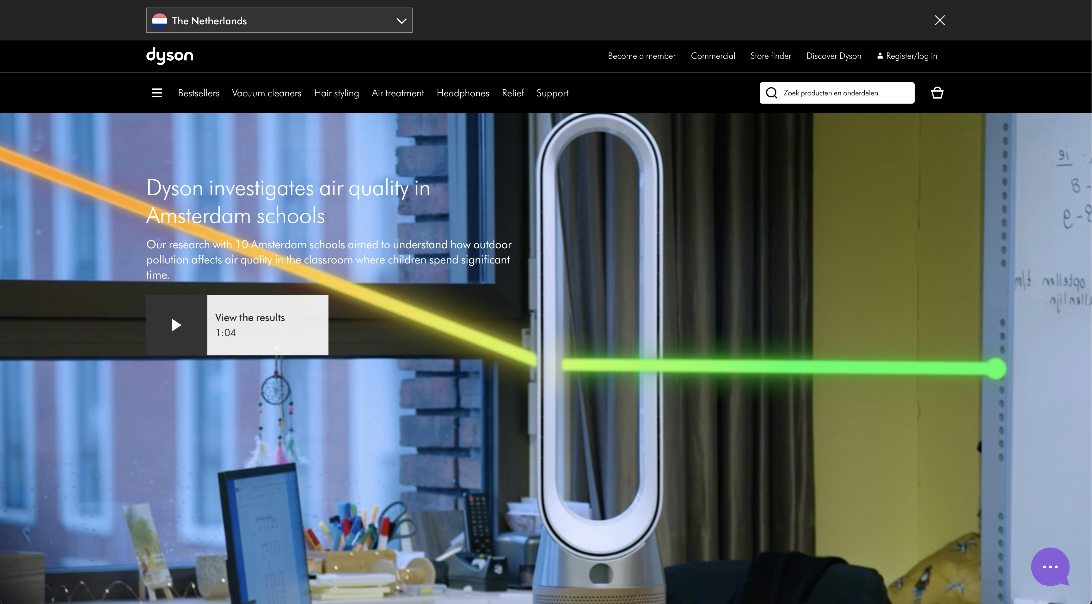Close the country selector banner
This screenshot has width=1092, height=604.
pyautogui.click(x=939, y=20)
